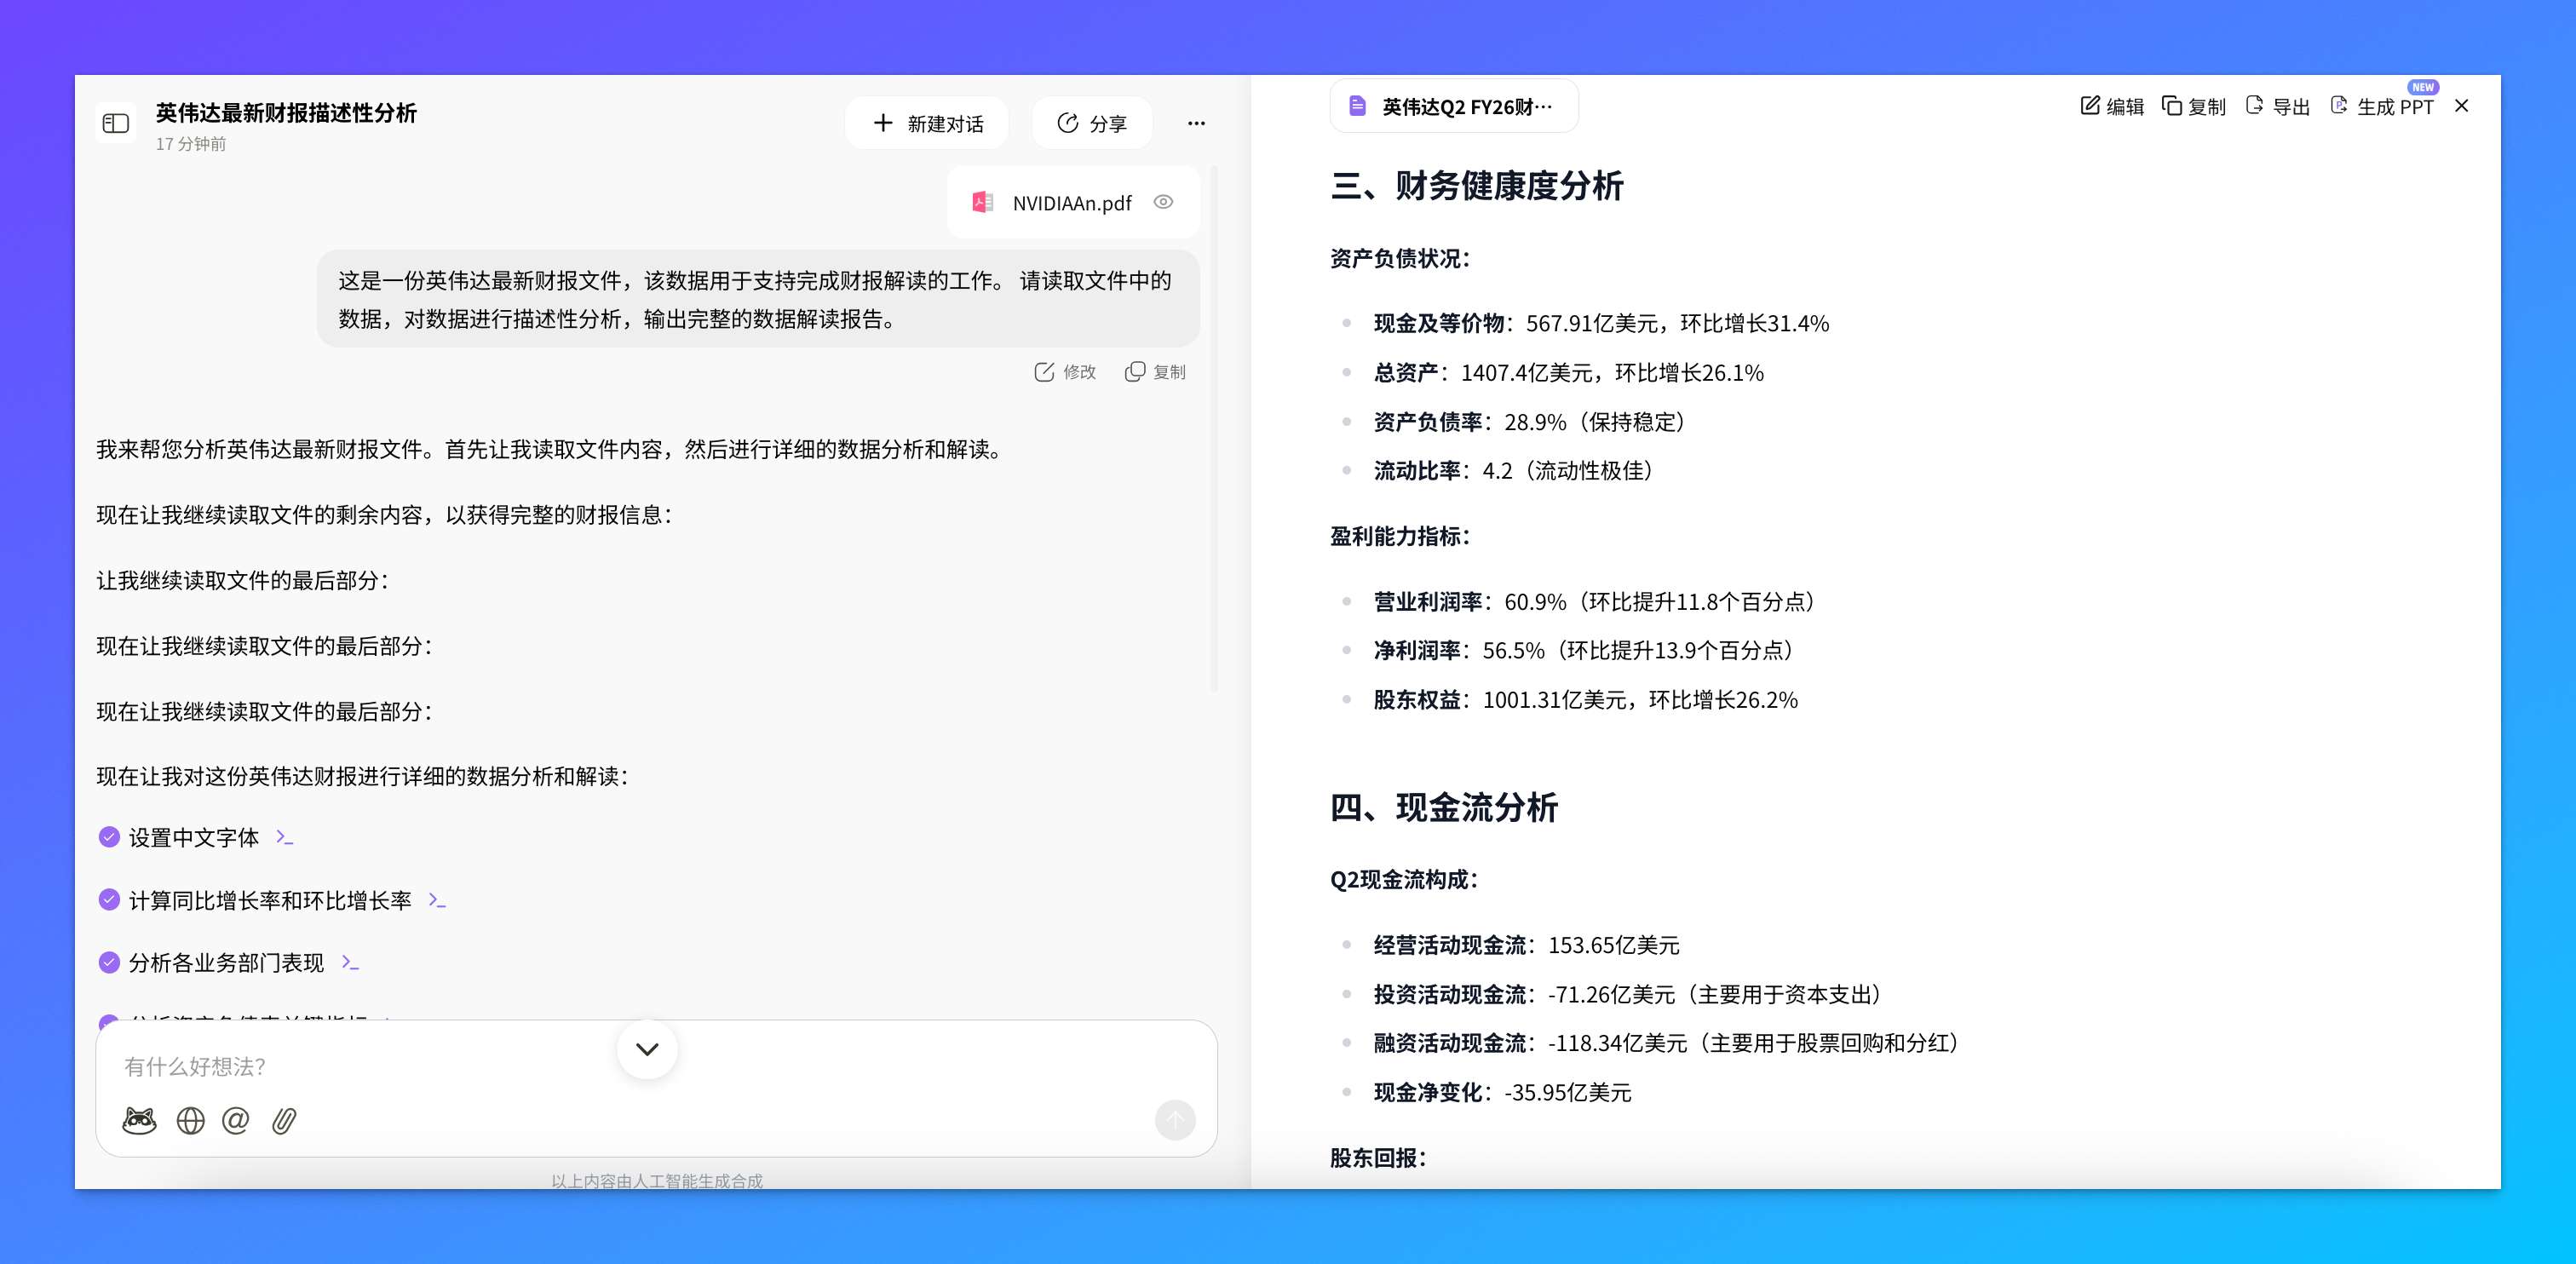2576x1264 pixels.
Task: Click the @ mention icon below the input
Action: click(x=236, y=1121)
